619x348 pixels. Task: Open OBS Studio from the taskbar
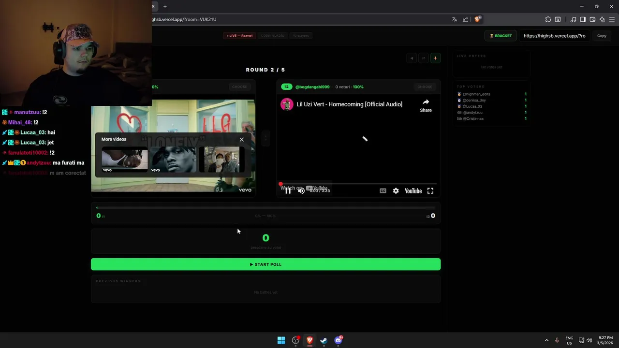295,340
